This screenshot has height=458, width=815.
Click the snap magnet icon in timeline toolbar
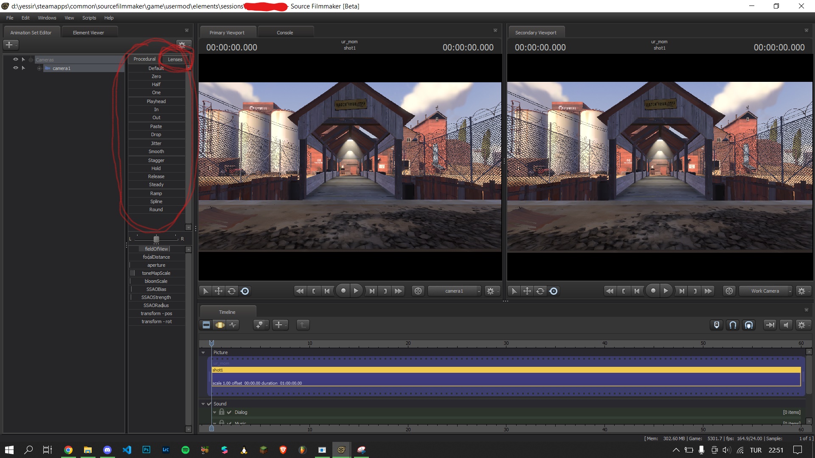click(x=733, y=325)
